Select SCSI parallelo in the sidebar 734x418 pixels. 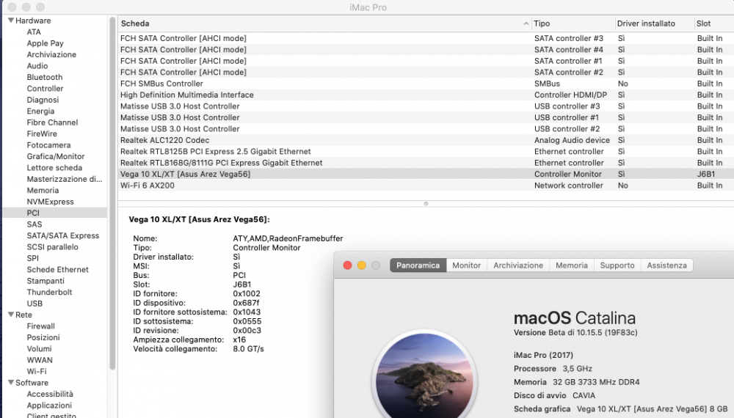[x=52, y=247]
